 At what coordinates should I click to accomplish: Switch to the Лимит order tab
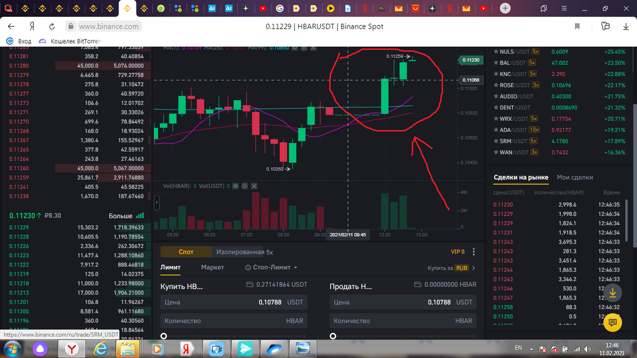click(170, 267)
